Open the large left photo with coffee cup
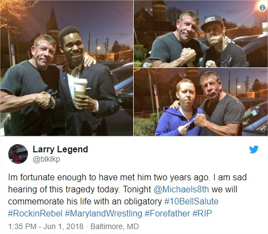 pyautogui.click(x=66, y=68)
